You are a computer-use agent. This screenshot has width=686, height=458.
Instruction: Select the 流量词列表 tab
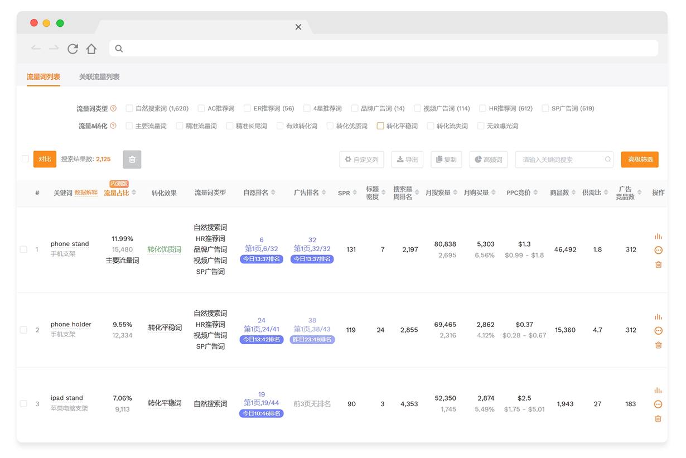[x=44, y=77]
